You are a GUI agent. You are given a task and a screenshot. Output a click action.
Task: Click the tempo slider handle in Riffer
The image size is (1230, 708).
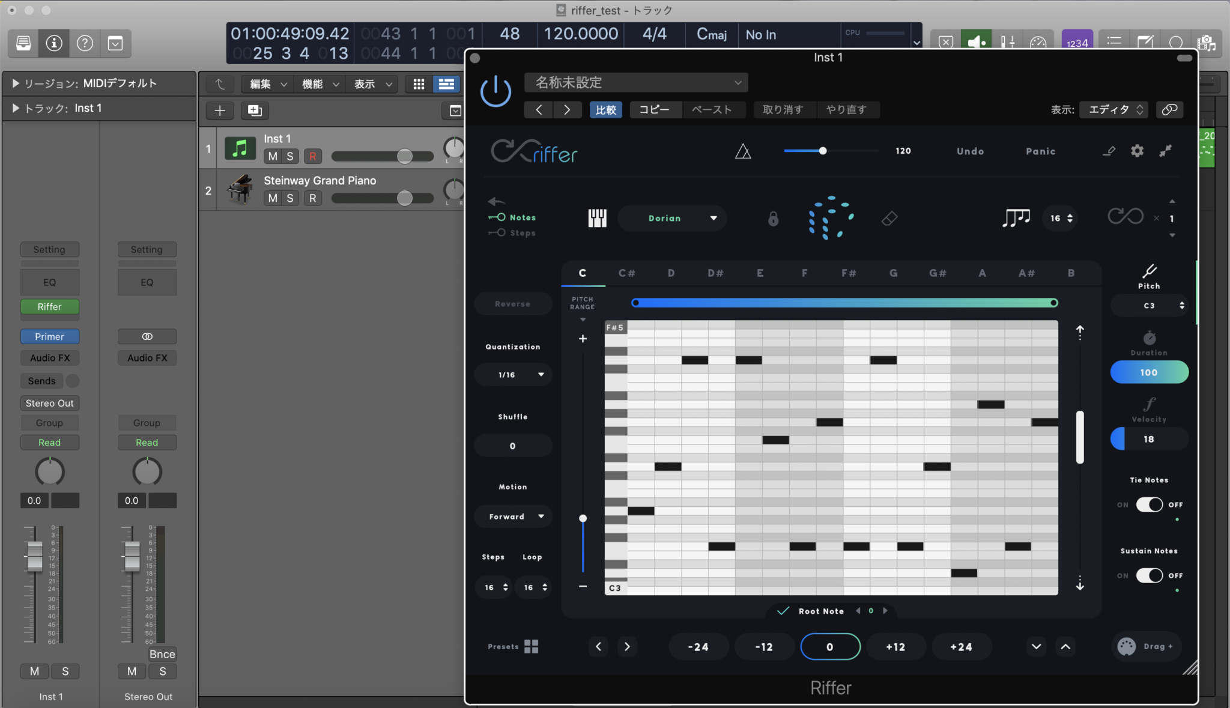click(x=823, y=151)
